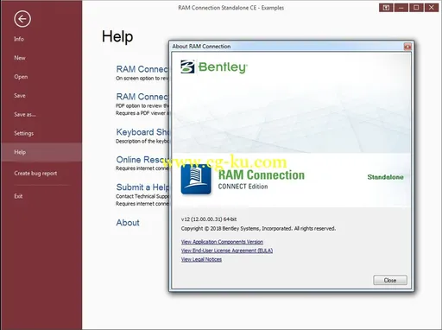
Task: Select Save as... option
Action: click(25, 115)
